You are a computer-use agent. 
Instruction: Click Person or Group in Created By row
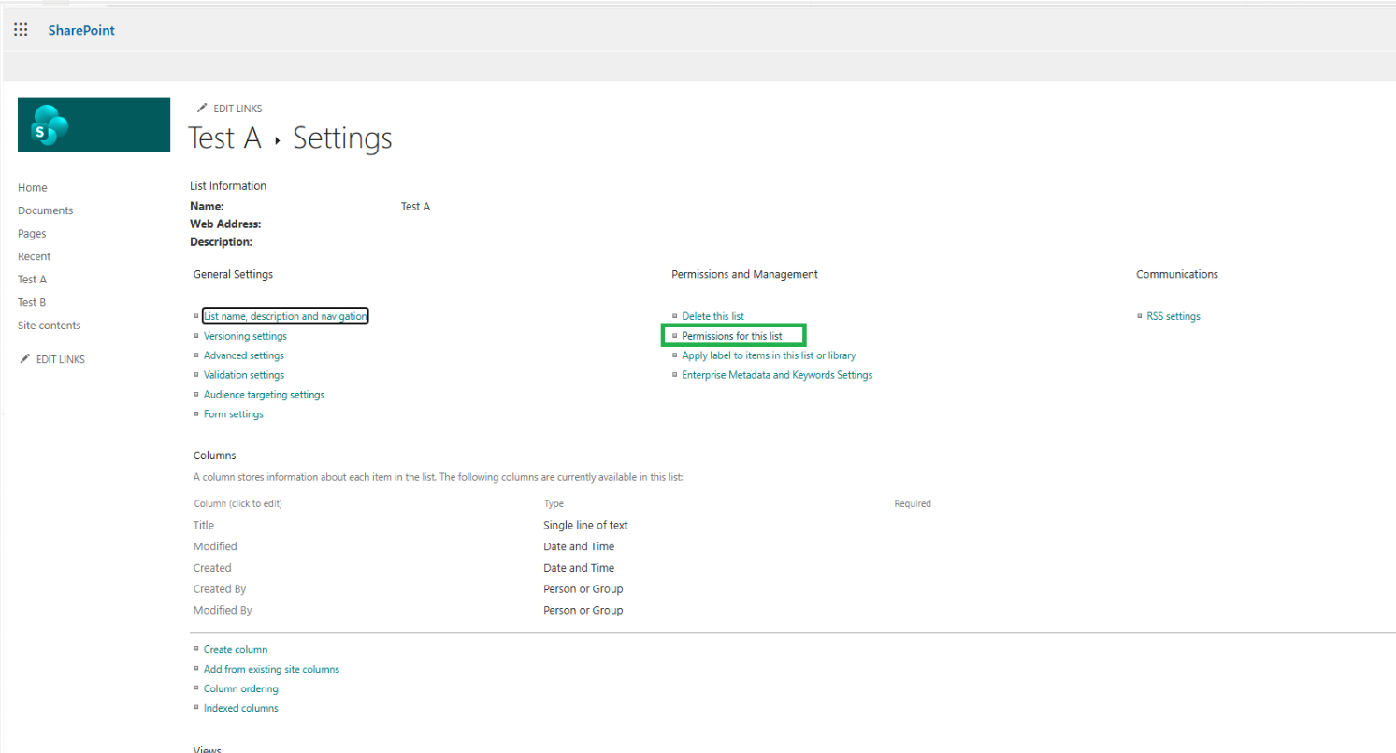pyautogui.click(x=583, y=589)
